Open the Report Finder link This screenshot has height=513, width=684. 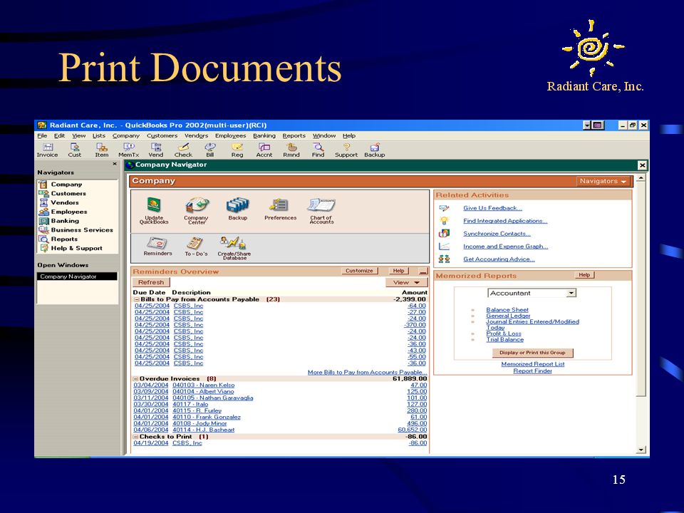(532, 371)
